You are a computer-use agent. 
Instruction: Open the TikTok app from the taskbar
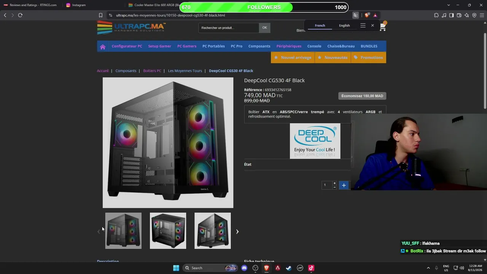coord(311,268)
